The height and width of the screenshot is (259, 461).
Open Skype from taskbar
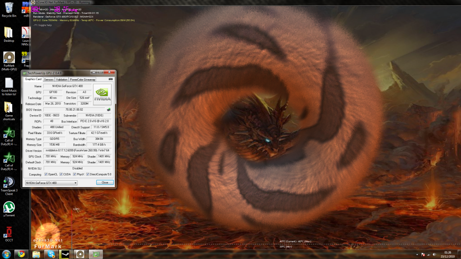[51, 255]
